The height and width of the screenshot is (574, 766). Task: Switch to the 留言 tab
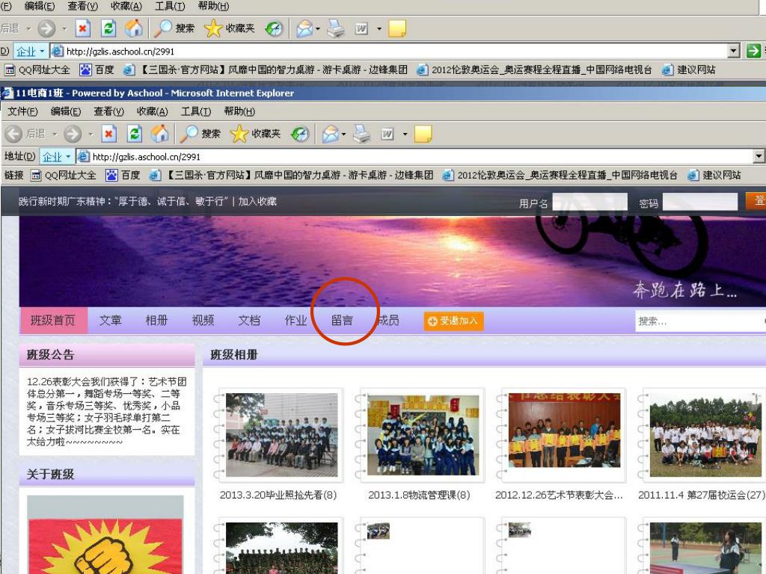tap(342, 321)
